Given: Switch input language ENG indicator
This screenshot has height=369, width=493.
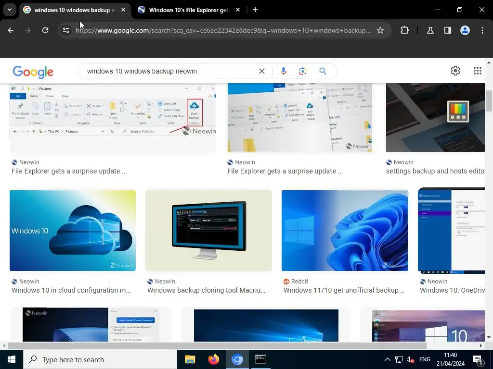Looking at the screenshot, I should coord(425,359).
